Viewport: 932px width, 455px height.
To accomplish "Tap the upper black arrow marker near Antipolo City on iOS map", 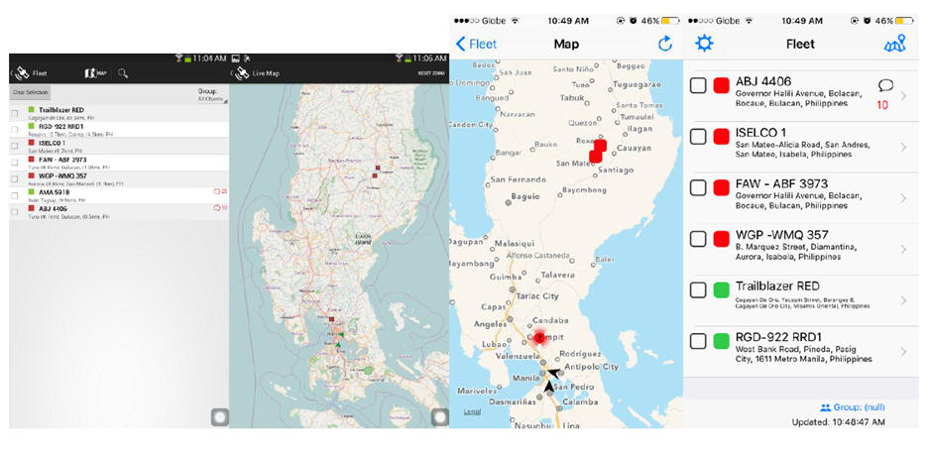I will (553, 373).
